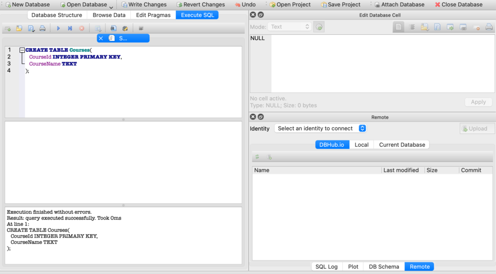Image resolution: width=496 pixels, height=274 pixels.
Task: Close the Remote panel
Action: point(253,117)
